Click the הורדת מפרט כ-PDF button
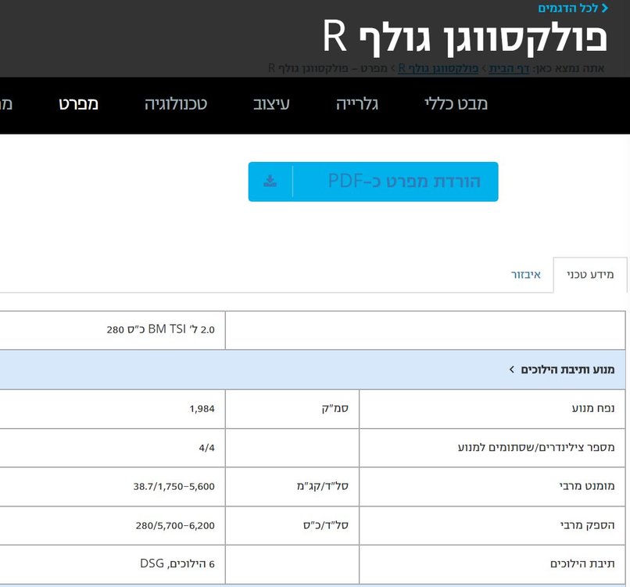This screenshot has height=587, width=630. [374, 182]
